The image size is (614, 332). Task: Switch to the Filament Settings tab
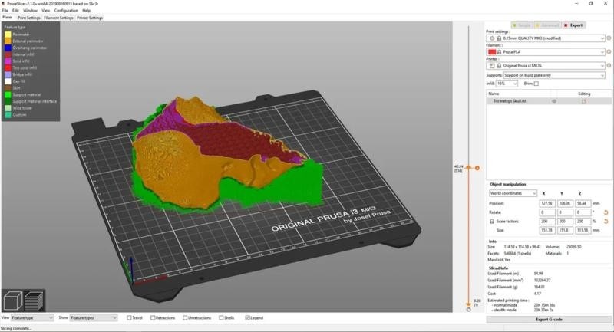[58, 18]
